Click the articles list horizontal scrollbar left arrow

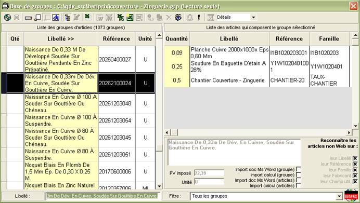(167, 132)
